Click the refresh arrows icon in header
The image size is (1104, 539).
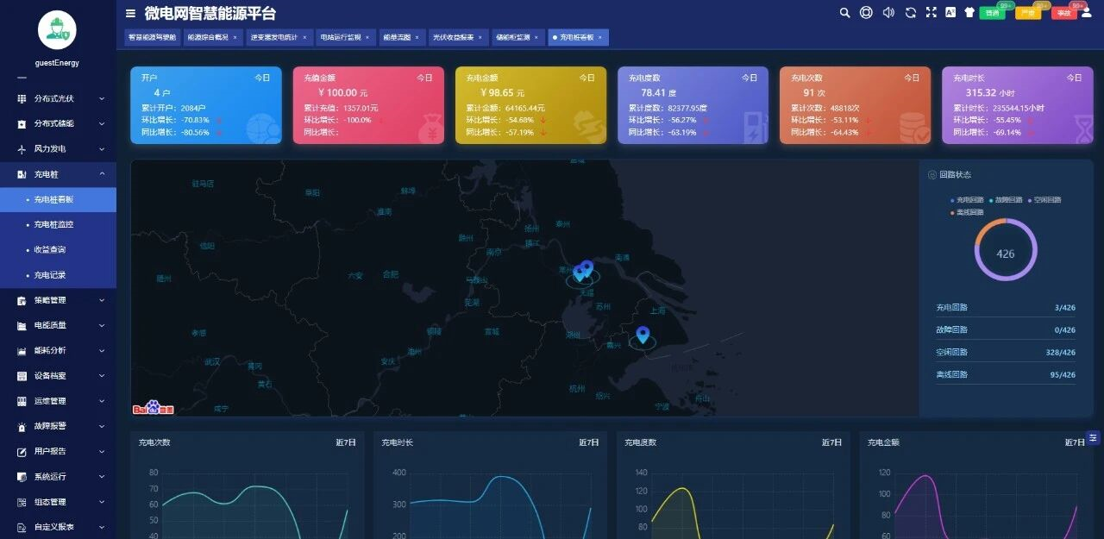[910, 13]
